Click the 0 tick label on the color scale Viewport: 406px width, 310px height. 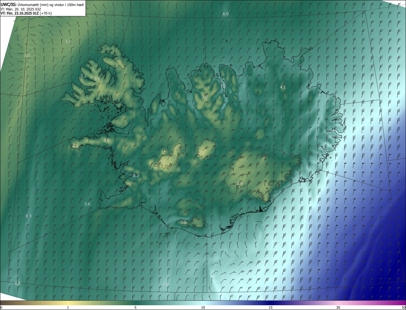(x=1, y=307)
